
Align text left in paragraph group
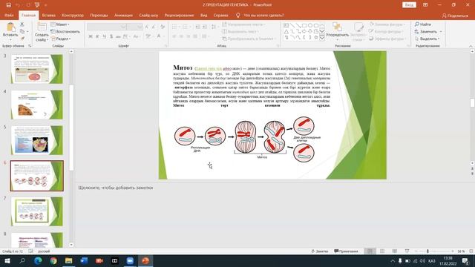coord(174,36)
